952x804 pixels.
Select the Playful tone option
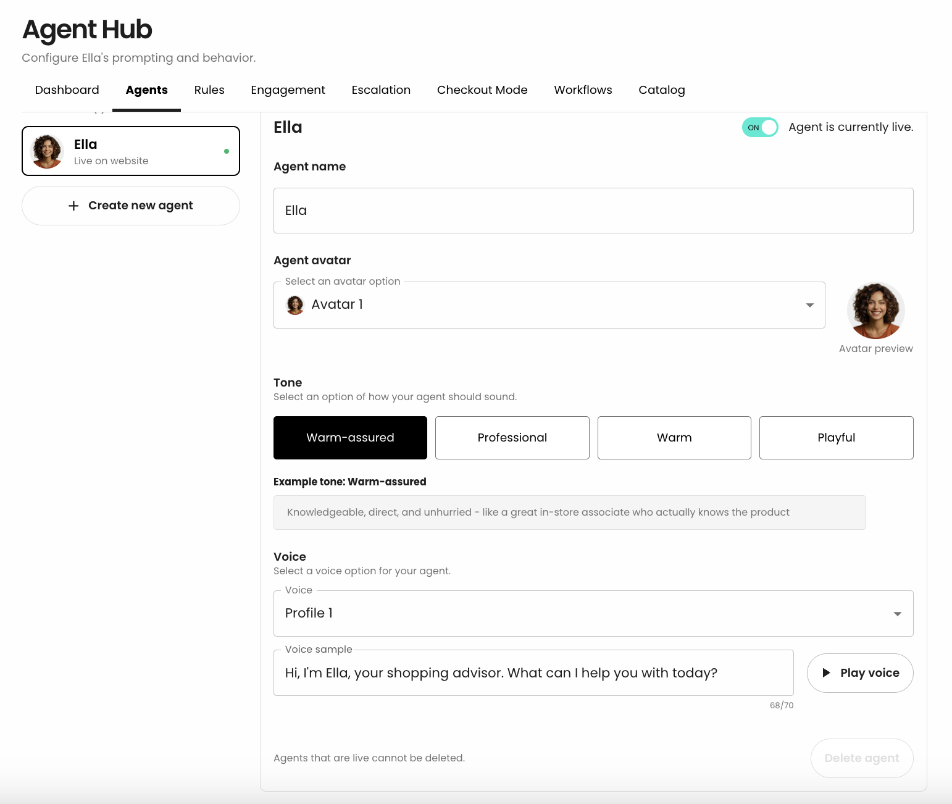click(x=837, y=438)
